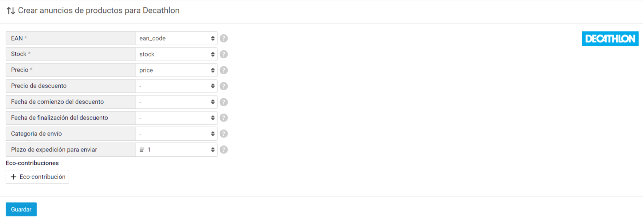The height and width of the screenshot is (219, 643).
Task: Add a new Eco-contribución
Action: (x=37, y=177)
